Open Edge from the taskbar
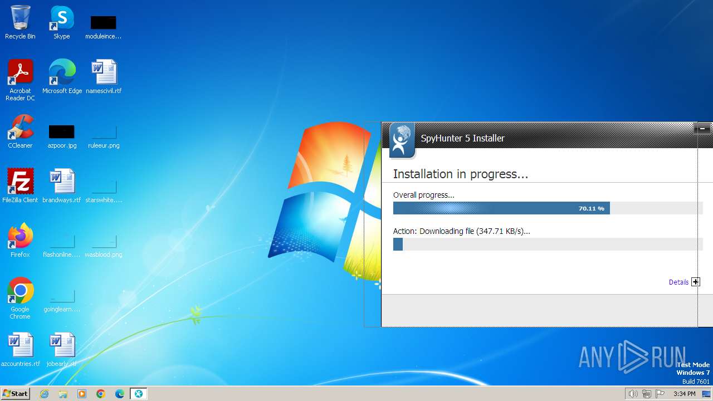 point(120,394)
